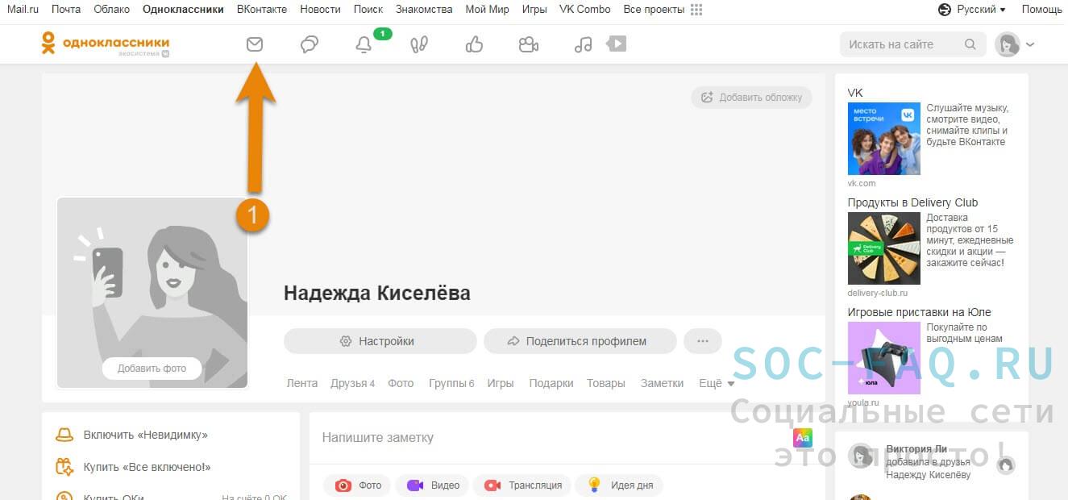Click the Искать на сайте search field
Image resolution: width=1068 pixels, height=500 pixels.
click(x=903, y=44)
